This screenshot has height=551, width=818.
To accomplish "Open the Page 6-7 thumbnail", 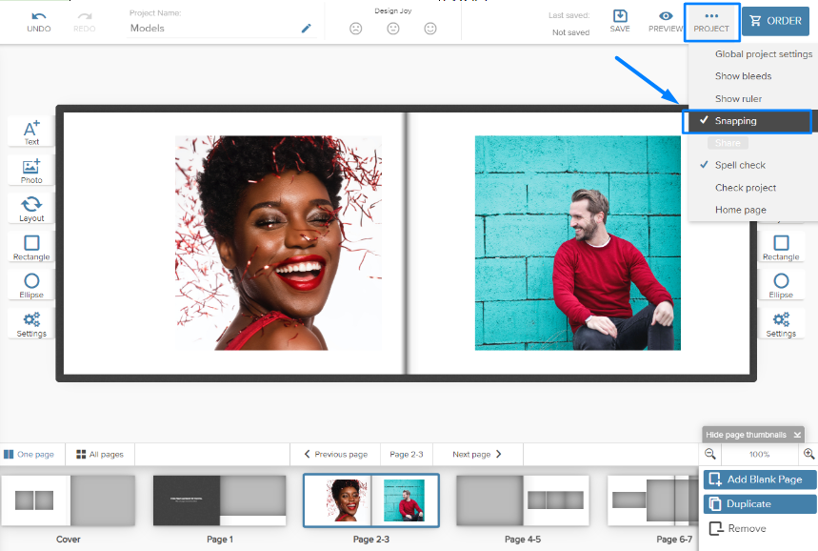I will (x=653, y=500).
